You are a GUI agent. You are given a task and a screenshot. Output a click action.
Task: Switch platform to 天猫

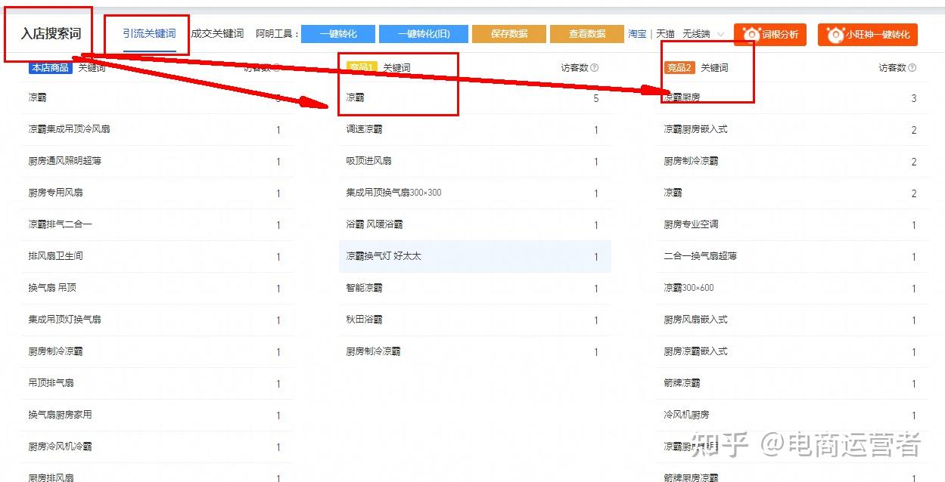click(664, 33)
